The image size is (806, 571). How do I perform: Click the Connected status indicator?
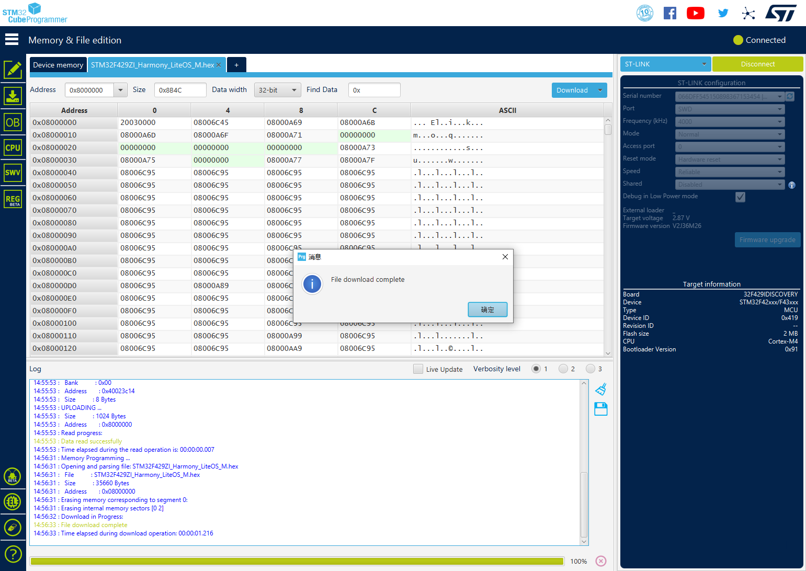pyautogui.click(x=759, y=40)
